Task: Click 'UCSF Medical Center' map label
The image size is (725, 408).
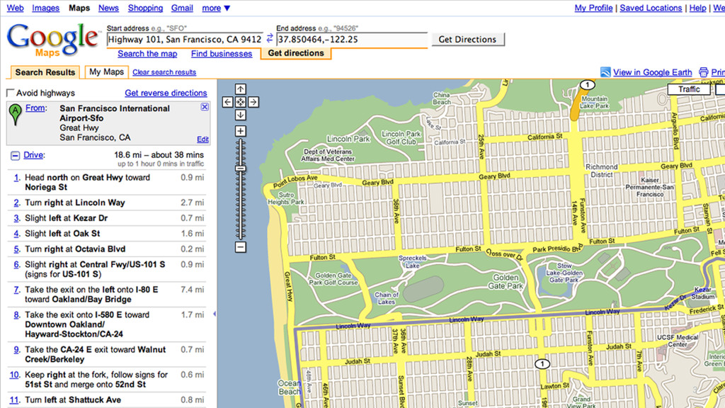Action: point(678,341)
